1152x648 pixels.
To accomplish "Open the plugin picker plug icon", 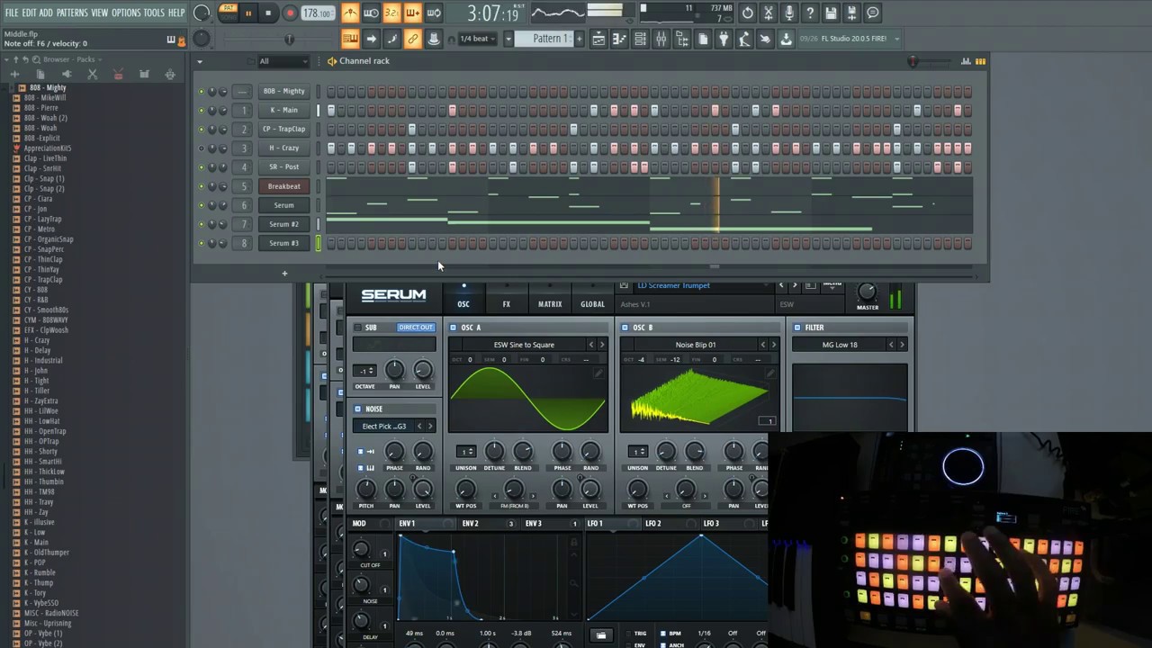I will [x=723, y=39].
